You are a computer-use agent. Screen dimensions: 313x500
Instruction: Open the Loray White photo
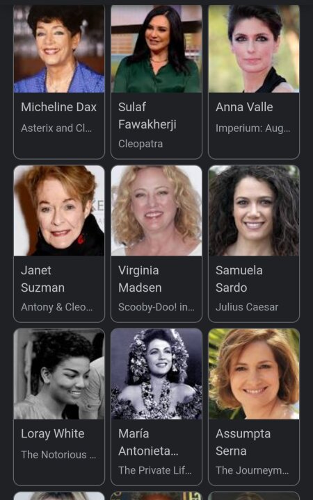[59, 374]
